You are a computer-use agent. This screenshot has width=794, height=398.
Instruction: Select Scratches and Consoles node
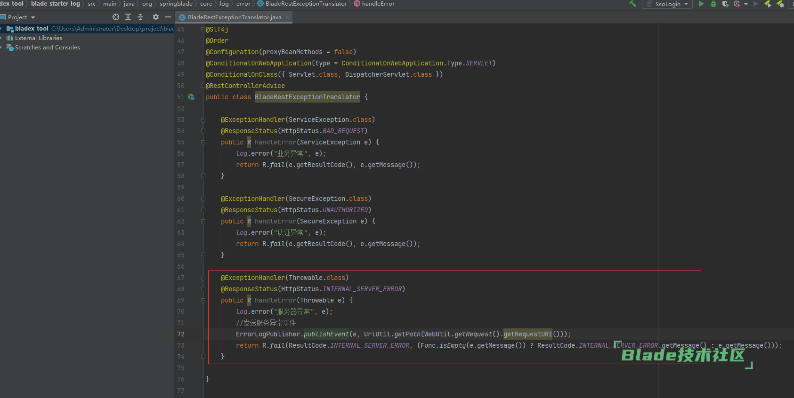pyautogui.click(x=47, y=48)
